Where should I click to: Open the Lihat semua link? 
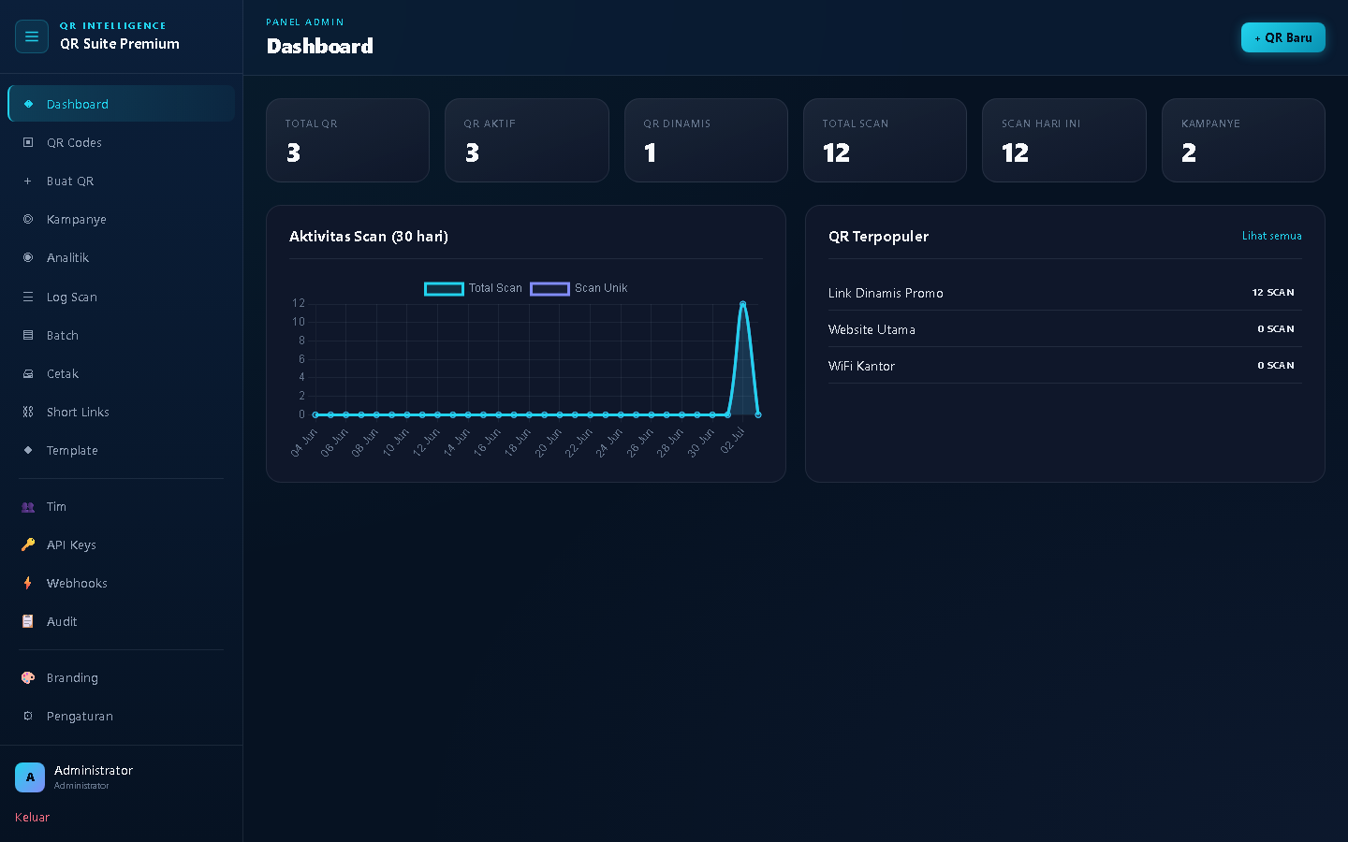pyautogui.click(x=1271, y=236)
